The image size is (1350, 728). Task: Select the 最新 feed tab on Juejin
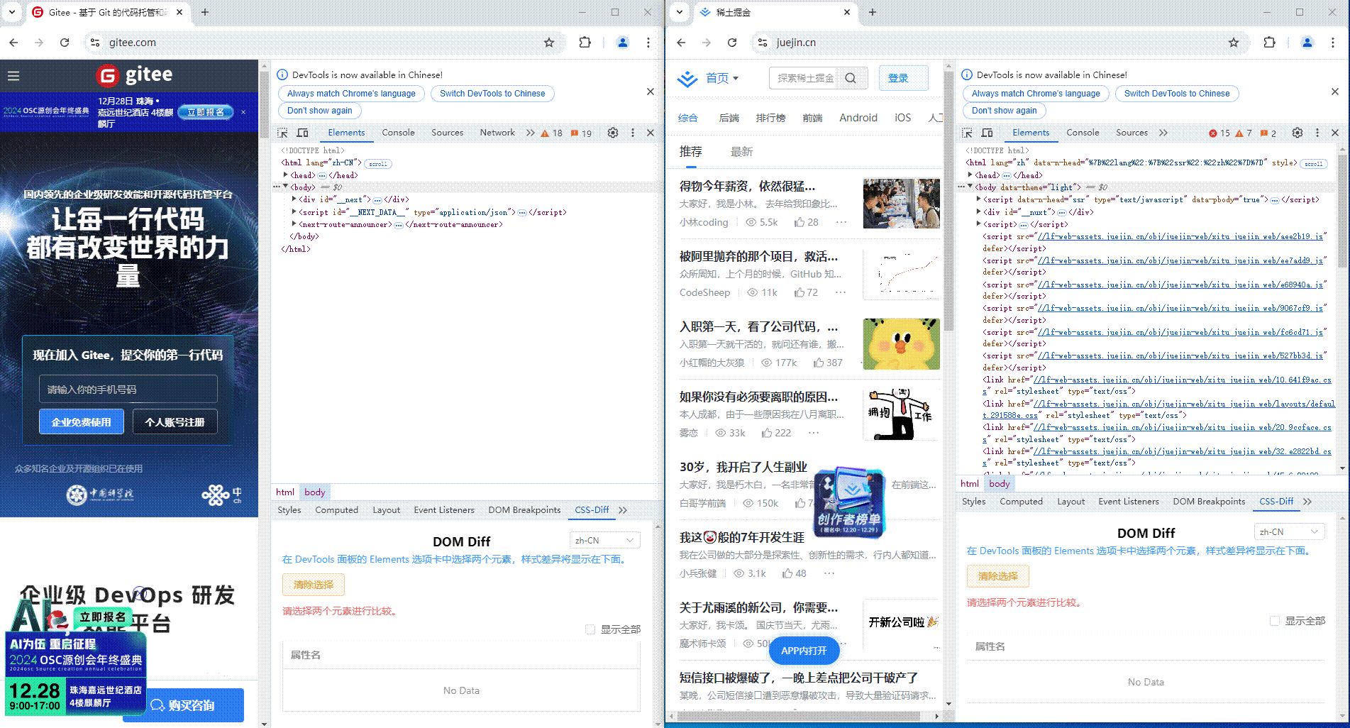741,152
